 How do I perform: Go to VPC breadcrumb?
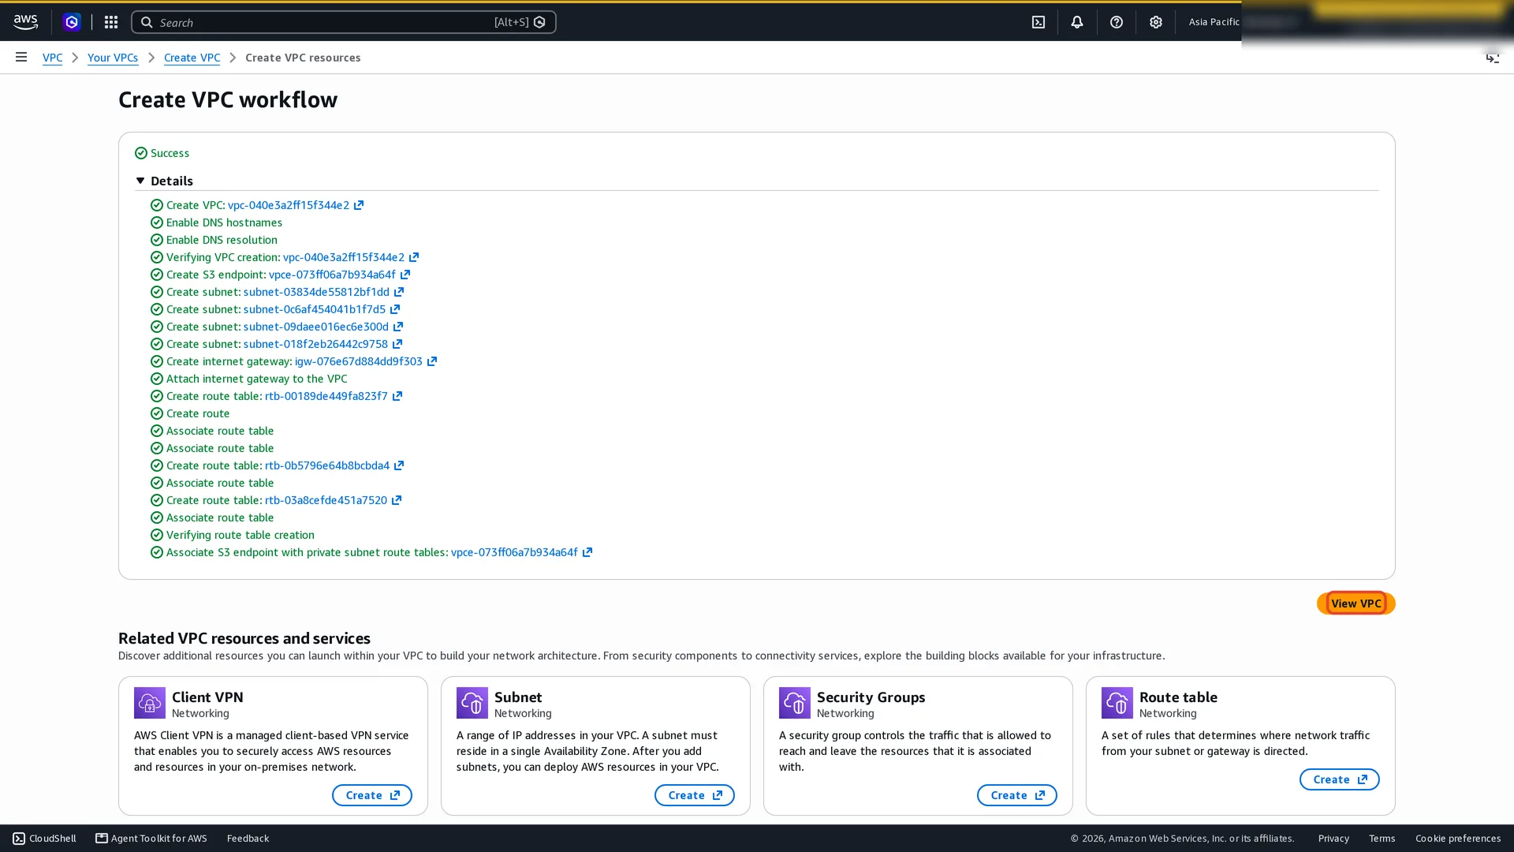(52, 58)
